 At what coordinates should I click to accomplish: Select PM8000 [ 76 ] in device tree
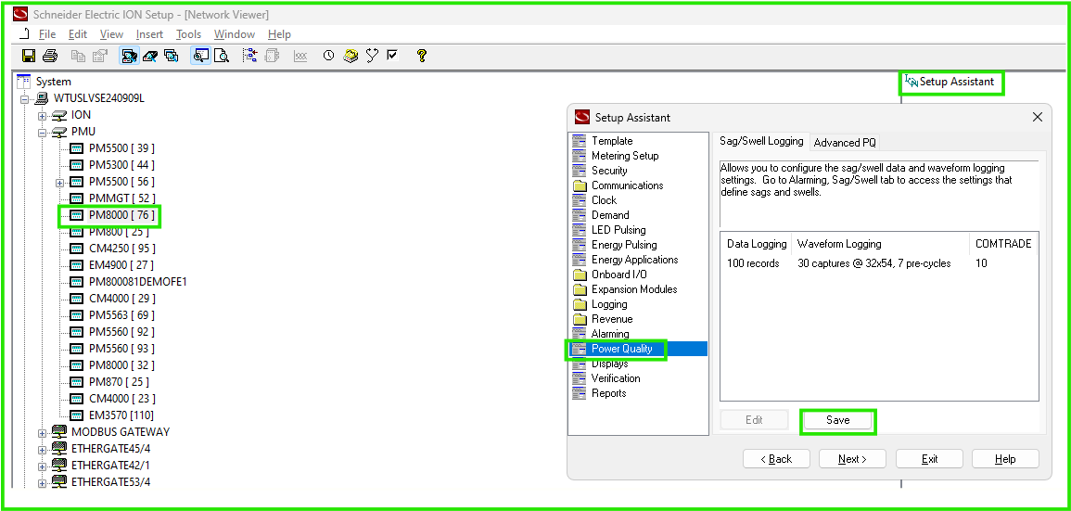[x=121, y=215]
